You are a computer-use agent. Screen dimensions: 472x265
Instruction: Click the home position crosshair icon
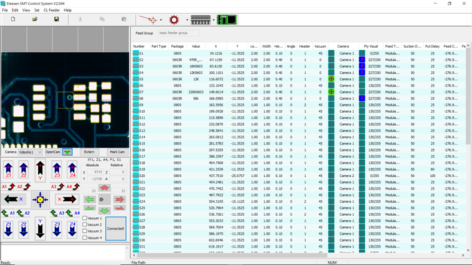click(40, 199)
